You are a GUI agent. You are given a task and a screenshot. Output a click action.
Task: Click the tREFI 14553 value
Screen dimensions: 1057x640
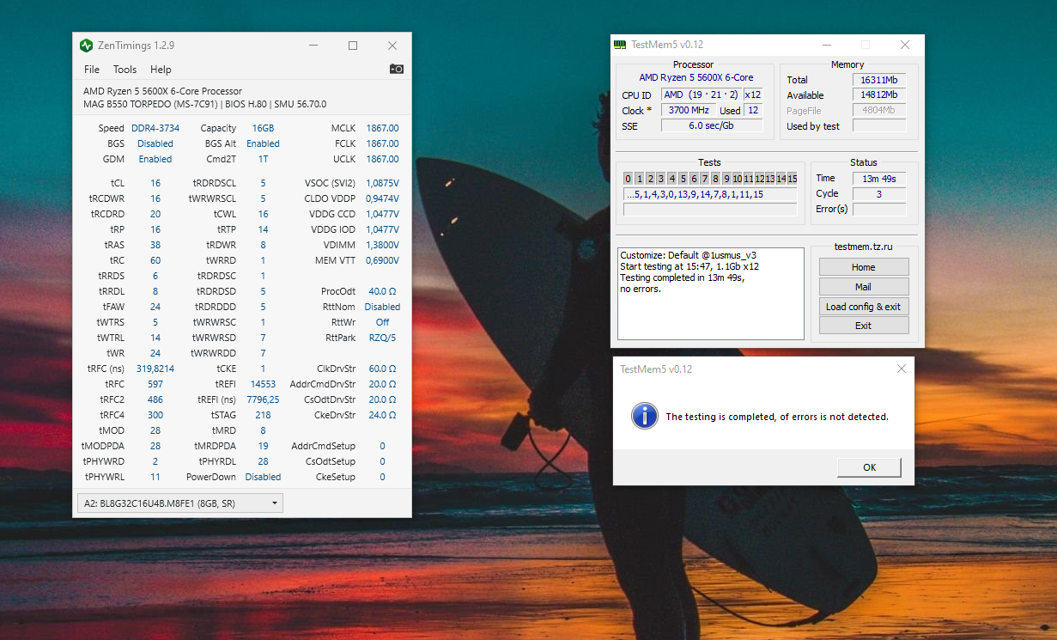point(263,384)
